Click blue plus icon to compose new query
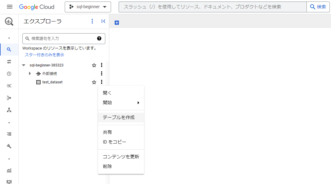The height and width of the screenshot is (184, 331). (117, 23)
